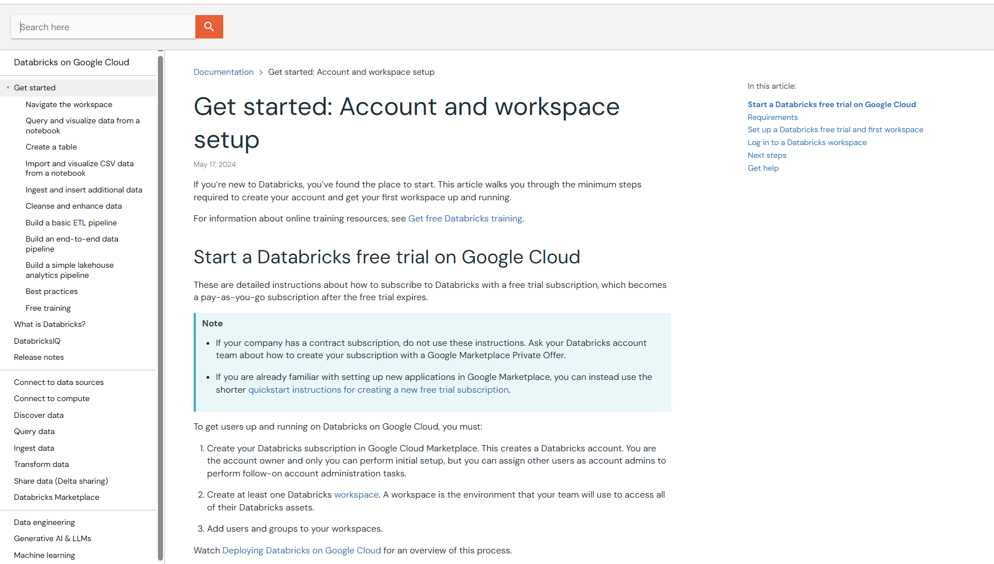Open 'Databricks Marketplace' sidebar item
Screen dimensions: 994x564
click(x=56, y=498)
